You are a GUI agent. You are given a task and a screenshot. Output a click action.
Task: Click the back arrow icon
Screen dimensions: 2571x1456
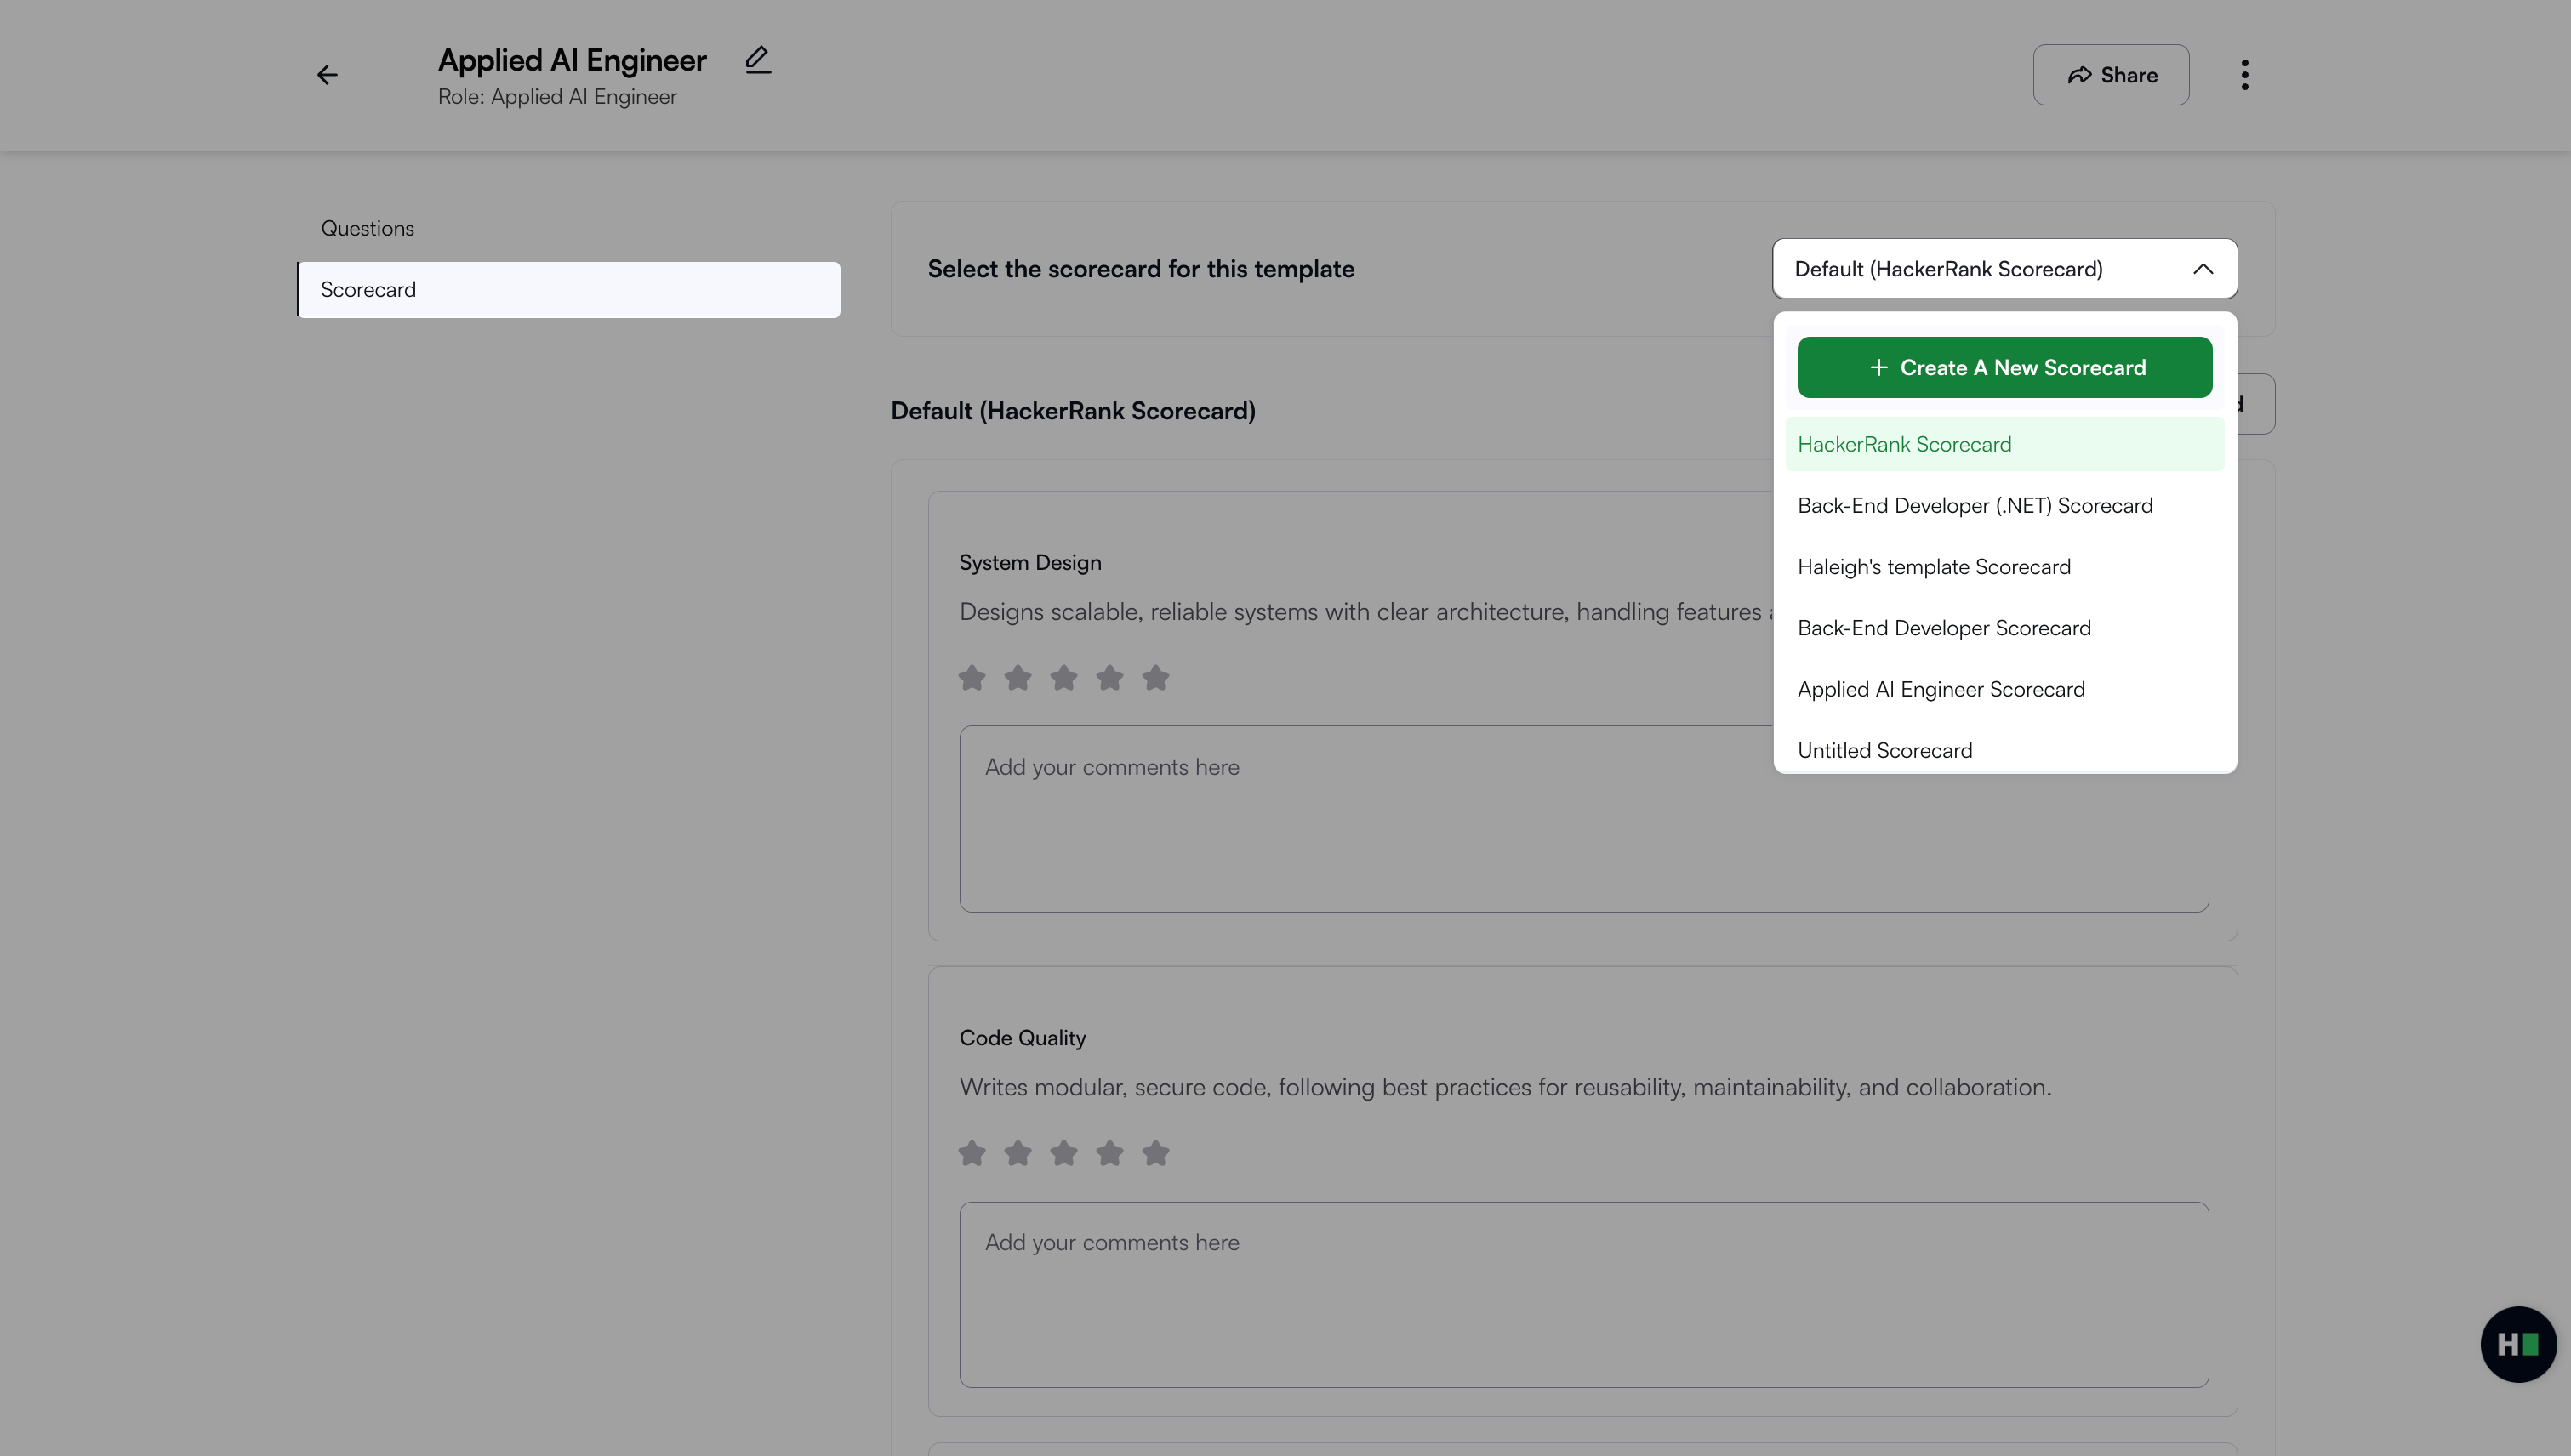(x=328, y=75)
